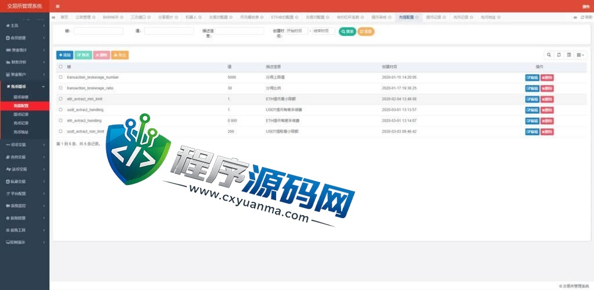The width and height of the screenshot is (594, 290).
Task: Close the BANNER tab with its x icon
Action: pyautogui.click(x=122, y=17)
